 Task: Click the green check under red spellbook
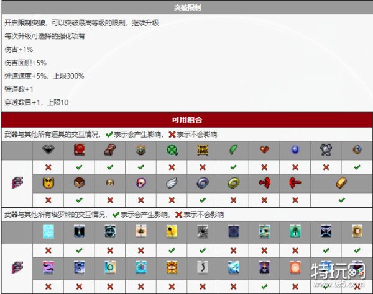coord(79,167)
